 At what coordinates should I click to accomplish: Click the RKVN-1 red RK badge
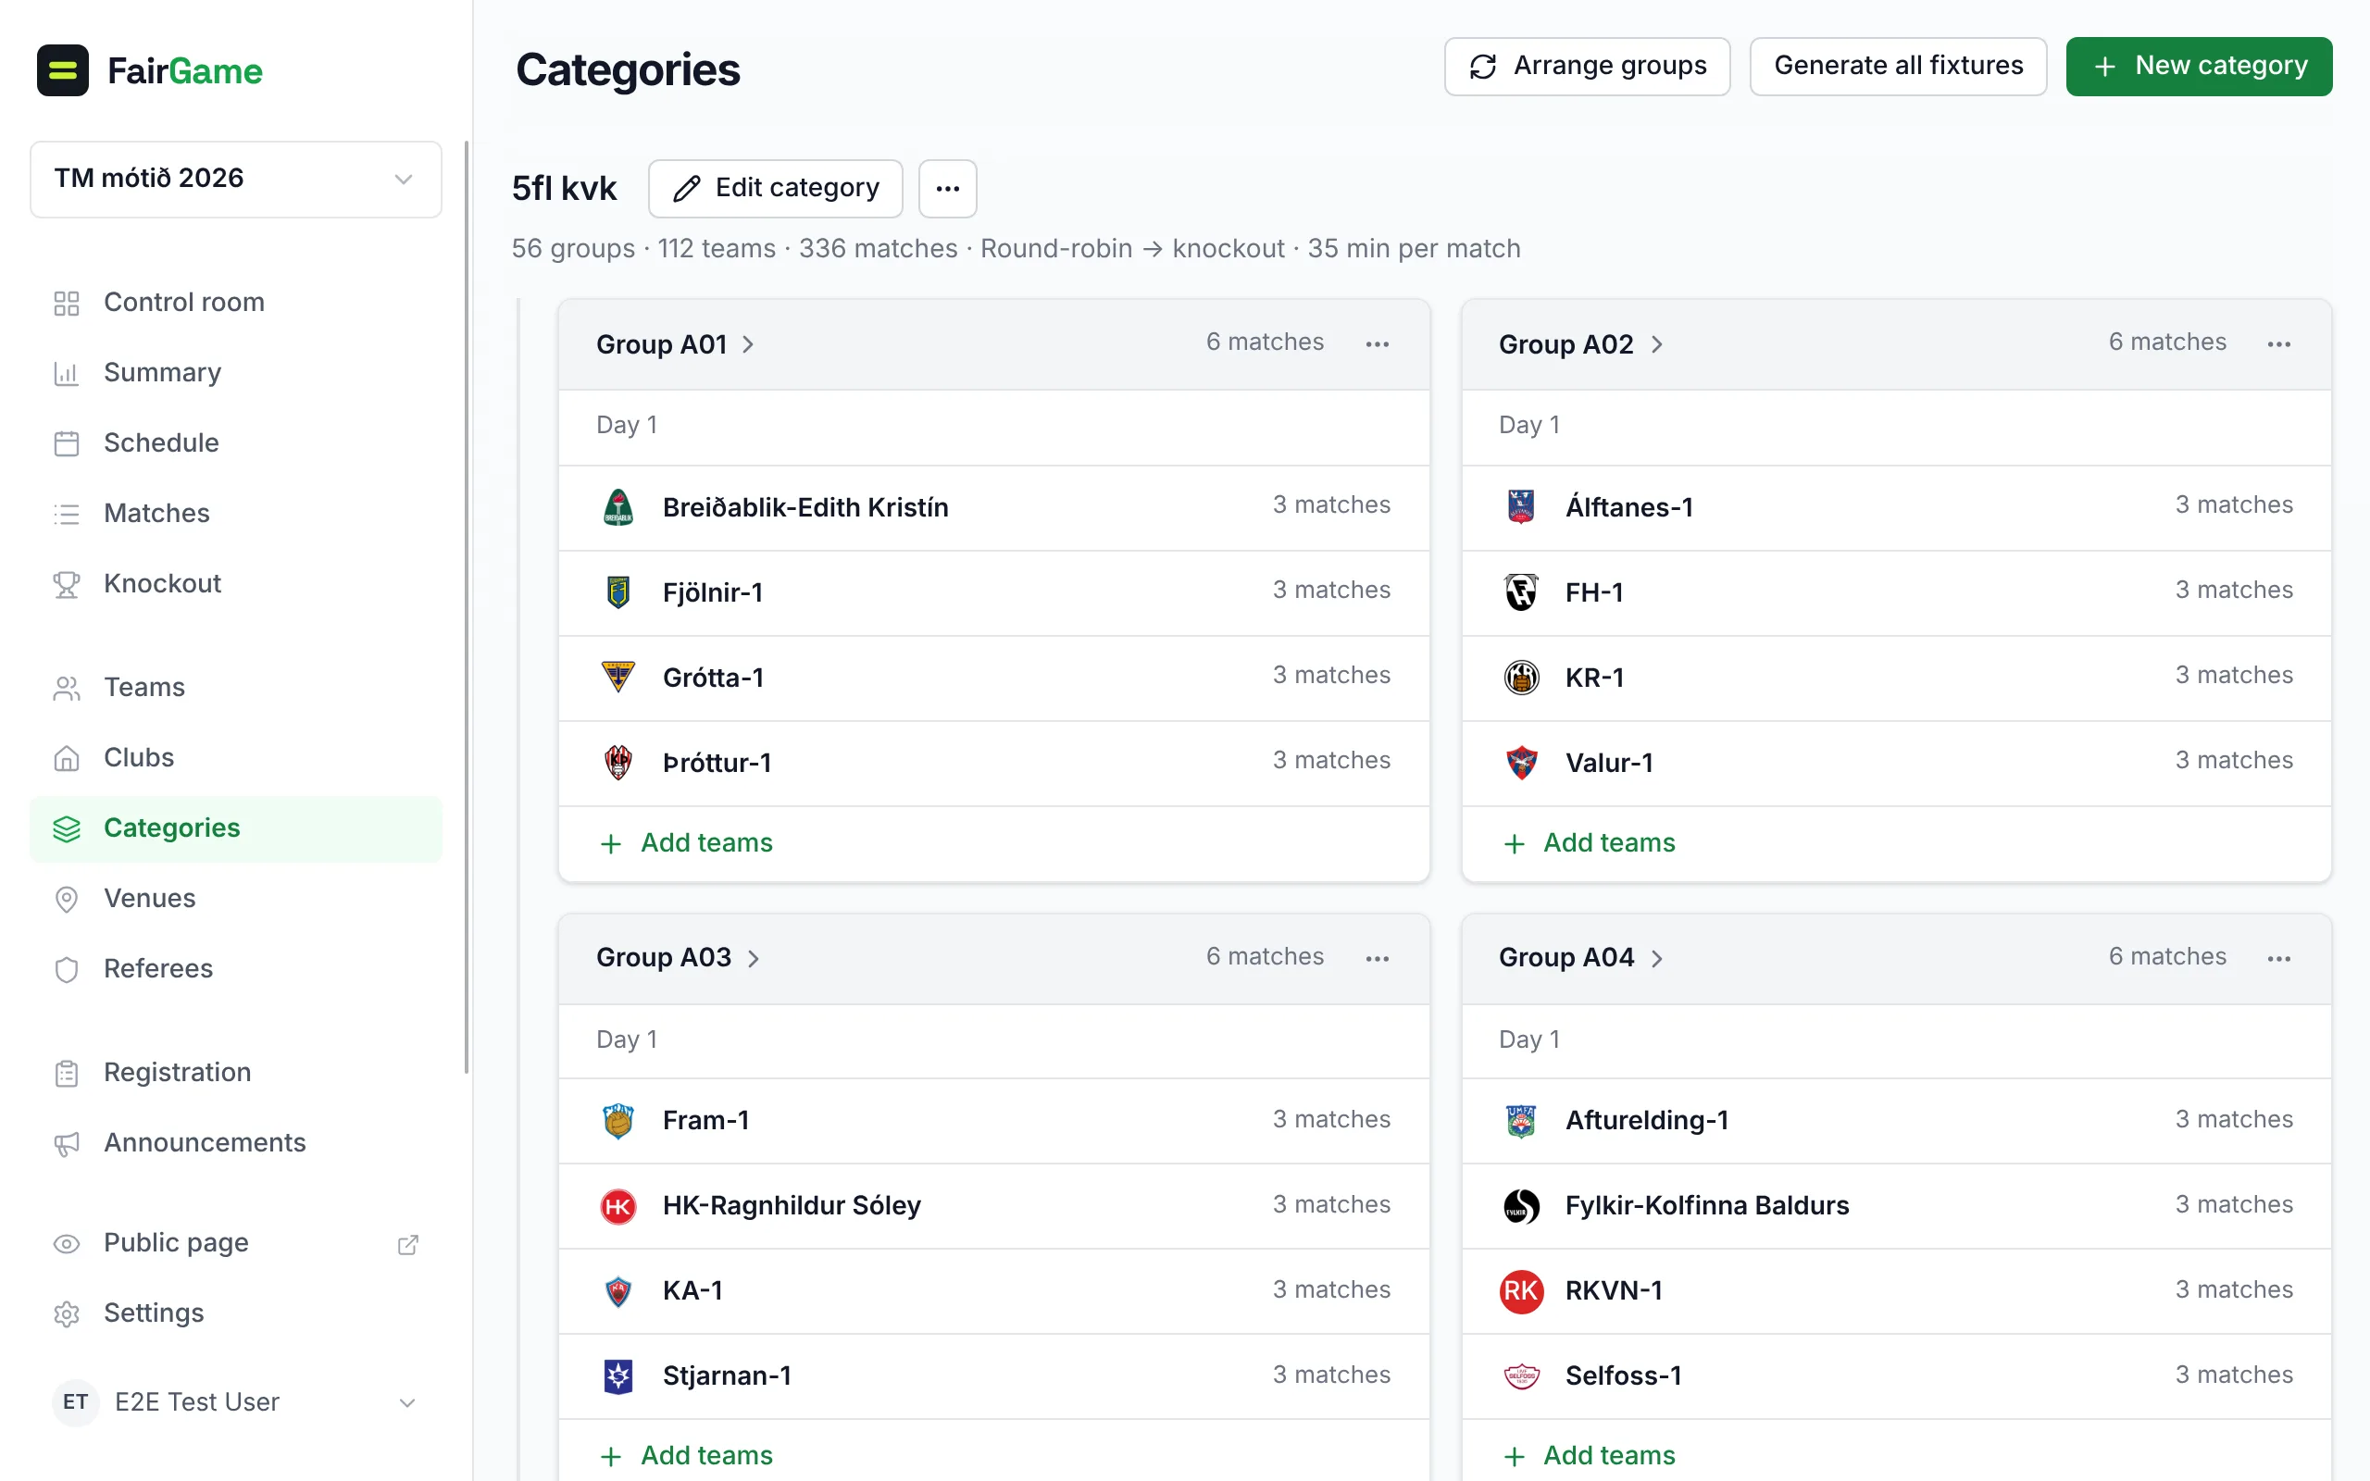click(1521, 1291)
